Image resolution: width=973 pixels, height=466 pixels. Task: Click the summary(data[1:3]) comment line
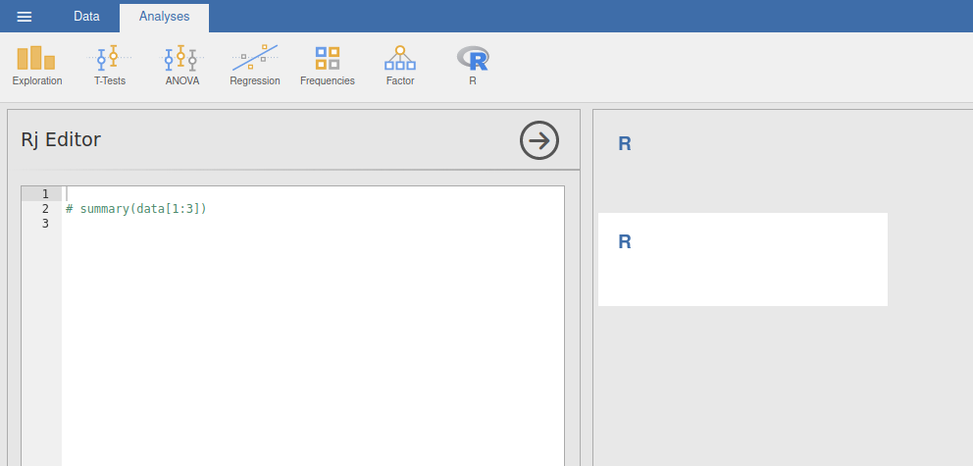(x=136, y=209)
